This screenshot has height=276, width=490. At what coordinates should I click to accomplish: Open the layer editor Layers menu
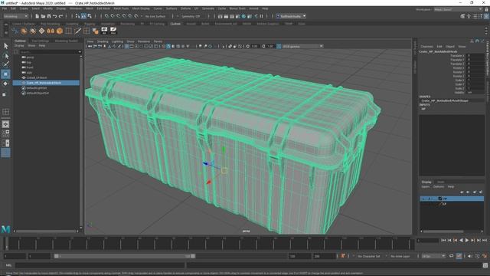pyautogui.click(x=426, y=186)
